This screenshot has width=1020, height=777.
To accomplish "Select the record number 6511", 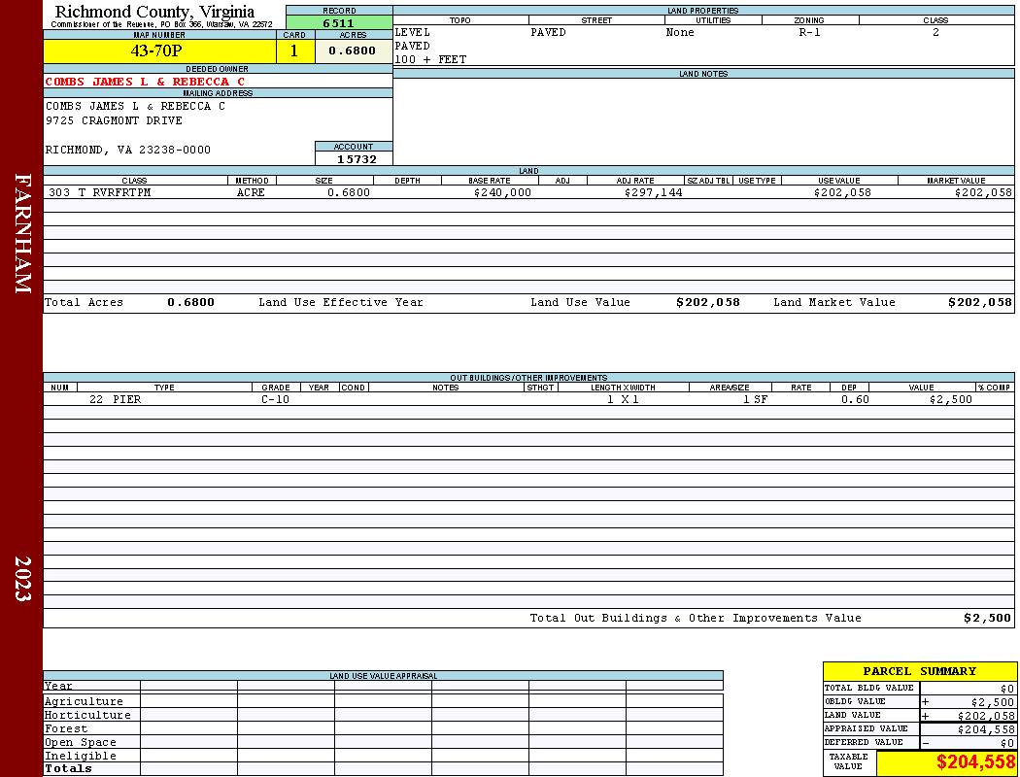I will [x=338, y=23].
